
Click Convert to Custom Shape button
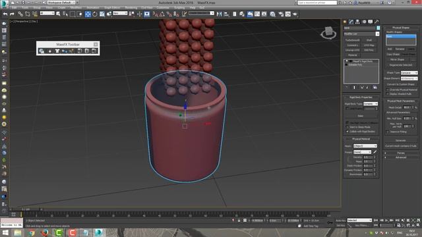(401, 84)
